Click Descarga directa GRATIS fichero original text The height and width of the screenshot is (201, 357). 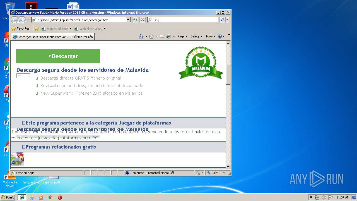(81, 78)
